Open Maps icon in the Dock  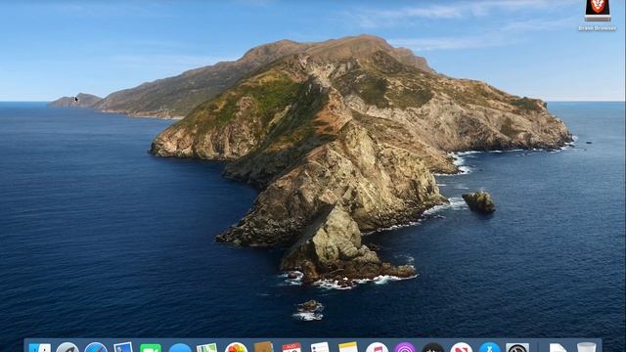207,347
